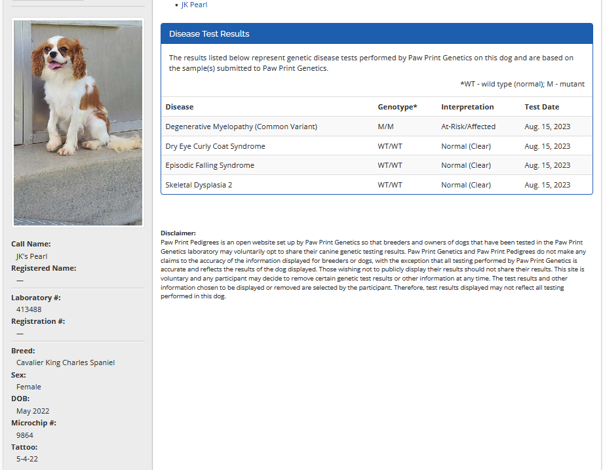Select the Episodic Falling Syndrome entry
The width and height of the screenshot is (603, 470).
[x=210, y=165]
